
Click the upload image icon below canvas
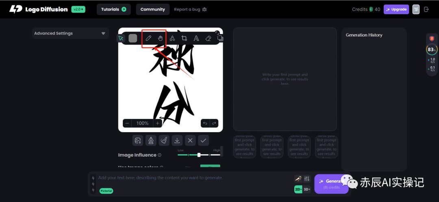(138, 140)
